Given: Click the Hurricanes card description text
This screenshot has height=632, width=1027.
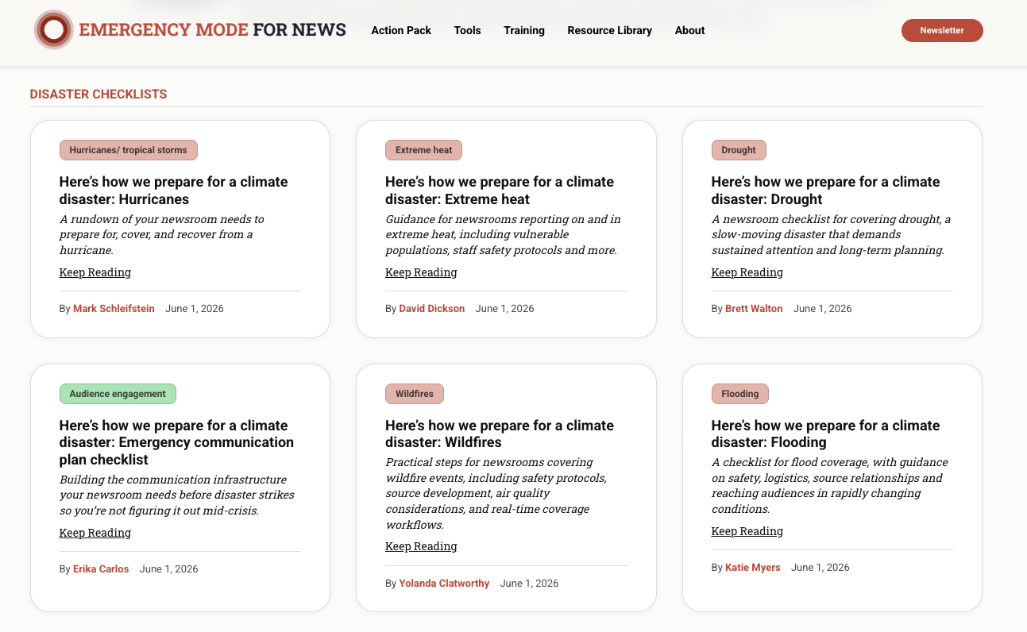Looking at the screenshot, I should click(x=162, y=234).
